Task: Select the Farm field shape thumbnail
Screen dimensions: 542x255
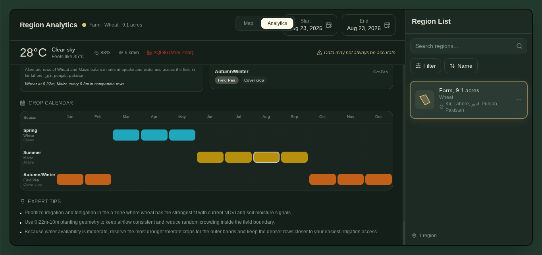Action: coord(425,100)
